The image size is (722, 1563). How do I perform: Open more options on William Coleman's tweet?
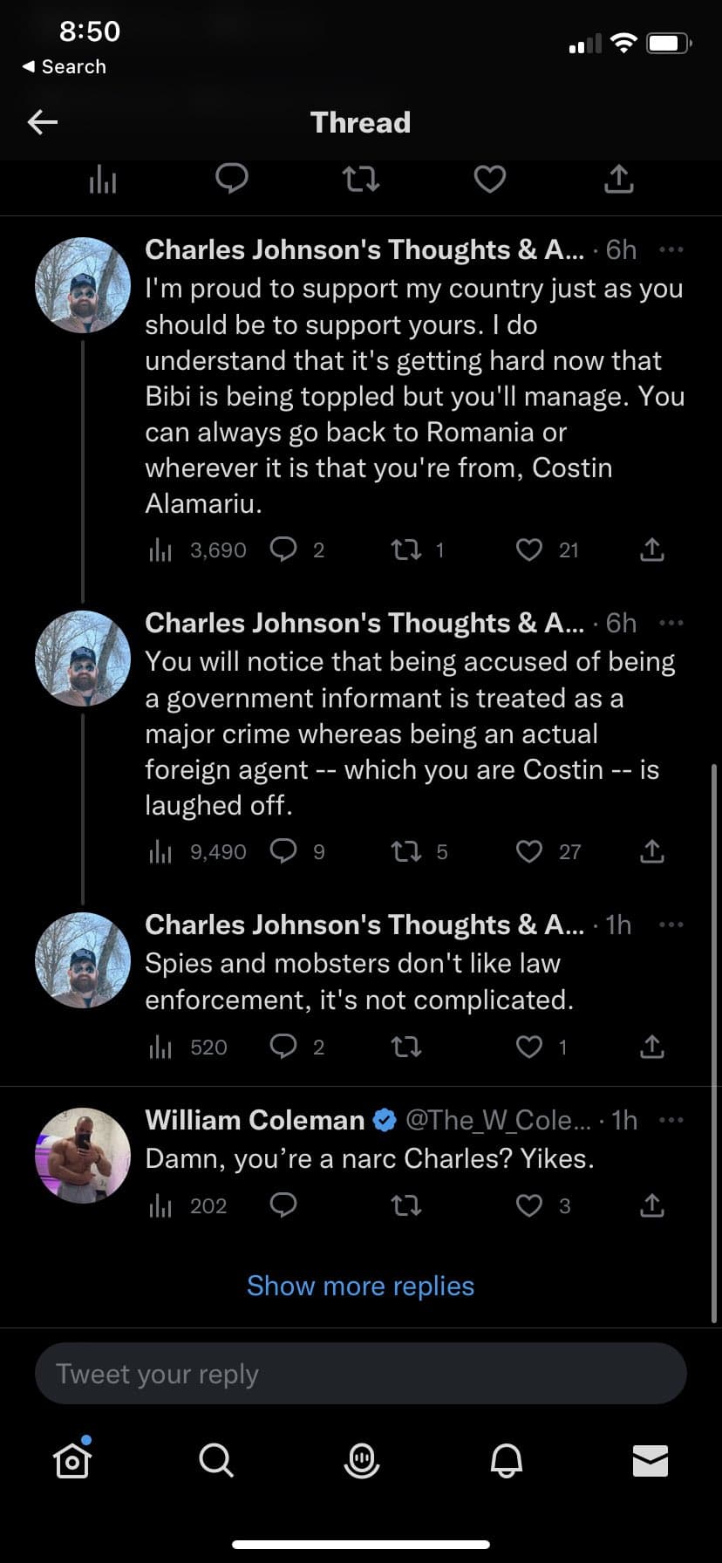(671, 1120)
